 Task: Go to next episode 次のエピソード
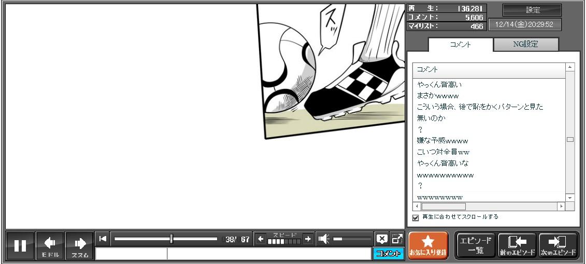(x=558, y=245)
